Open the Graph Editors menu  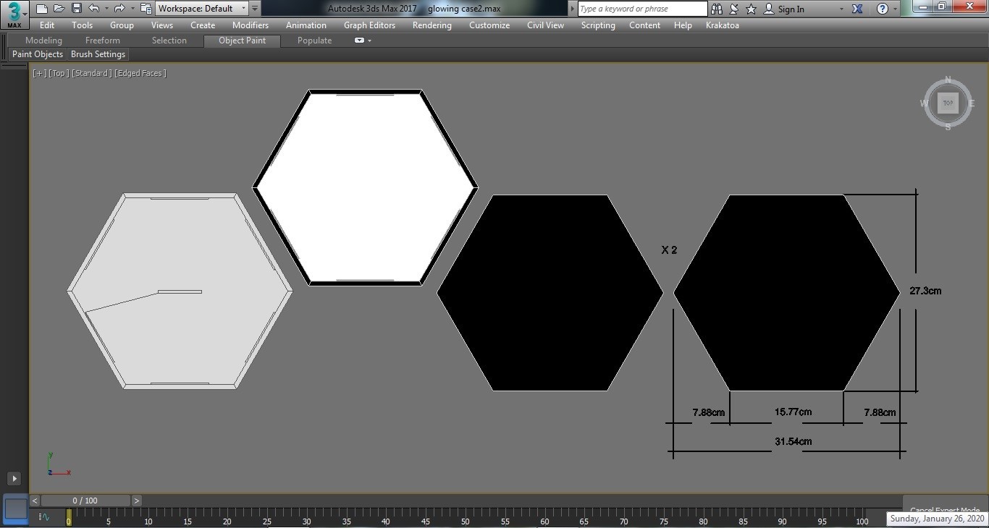coord(369,25)
